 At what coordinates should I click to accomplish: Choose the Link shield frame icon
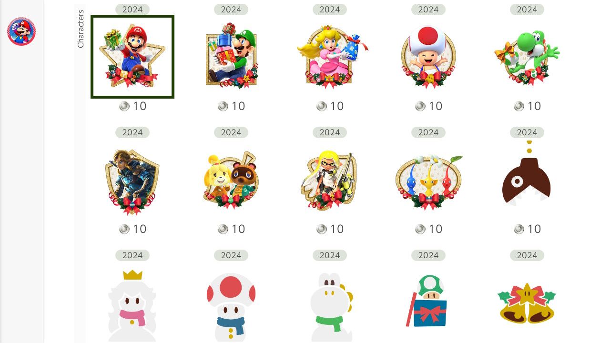(x=132, y=180)
